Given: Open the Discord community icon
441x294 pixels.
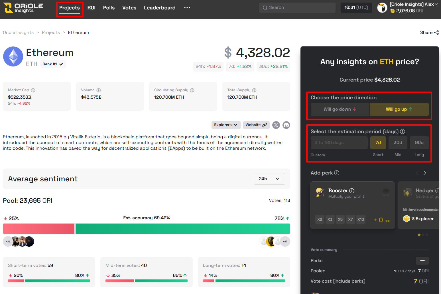Looking at the screenshot, I should pyautogui.click(x=286, y=125).
